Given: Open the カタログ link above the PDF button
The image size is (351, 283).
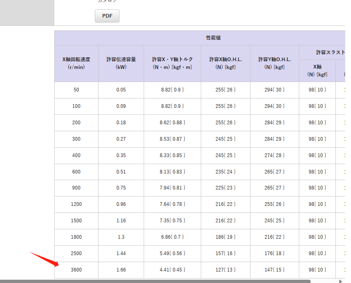Looking at the screenshot, I should point(107,2).
